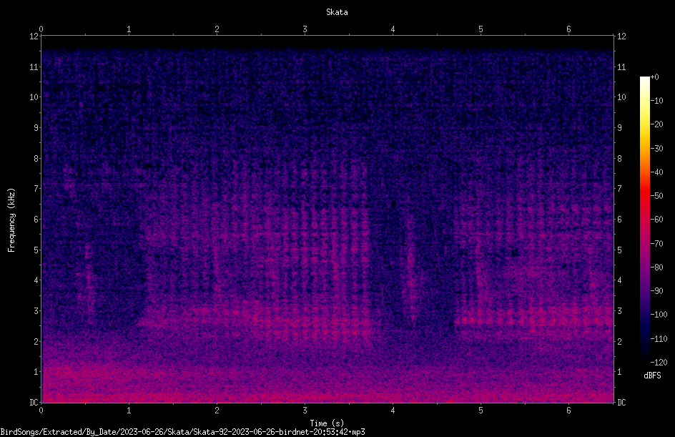Click '5' on the top time axis
The height and width of the screenshot is (437, 675).
point(481,29)
